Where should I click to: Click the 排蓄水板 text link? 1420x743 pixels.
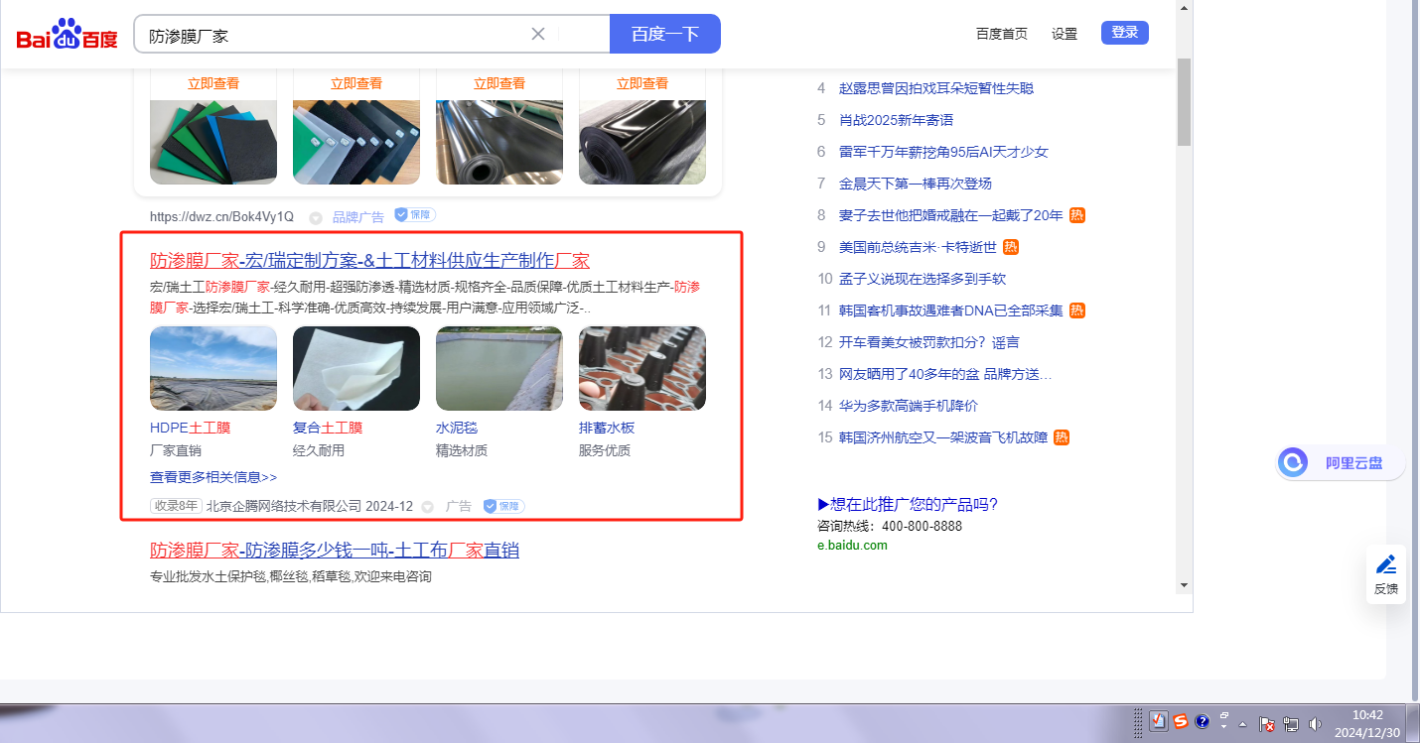[x=607, y=428]
